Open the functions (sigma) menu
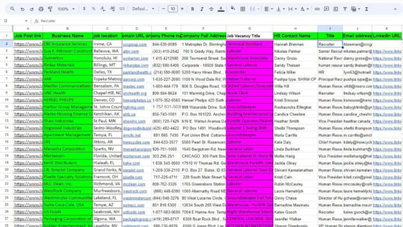 coord(366,9)
